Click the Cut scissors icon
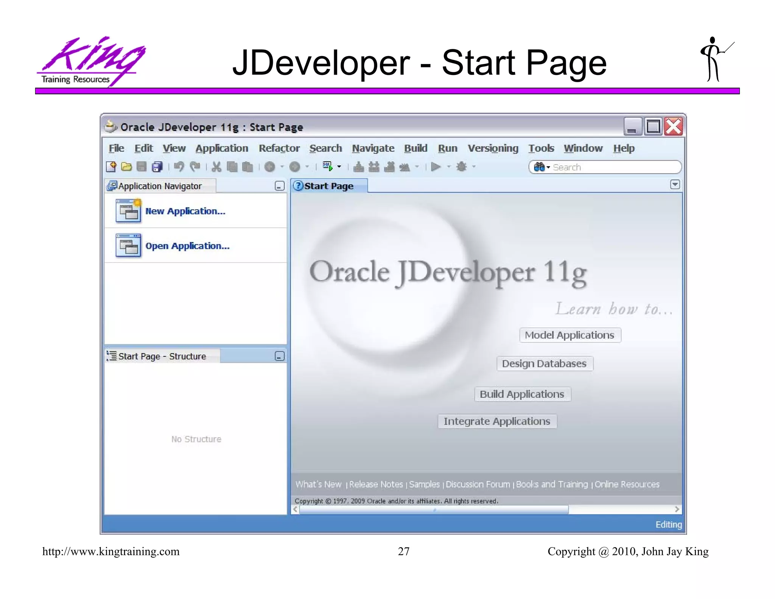Image resolution: width=775 pixels, height=599 pixels. tap(216, 167)
